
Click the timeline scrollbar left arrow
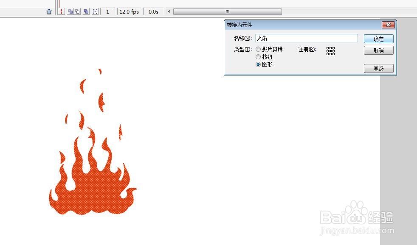pos(169,11)
